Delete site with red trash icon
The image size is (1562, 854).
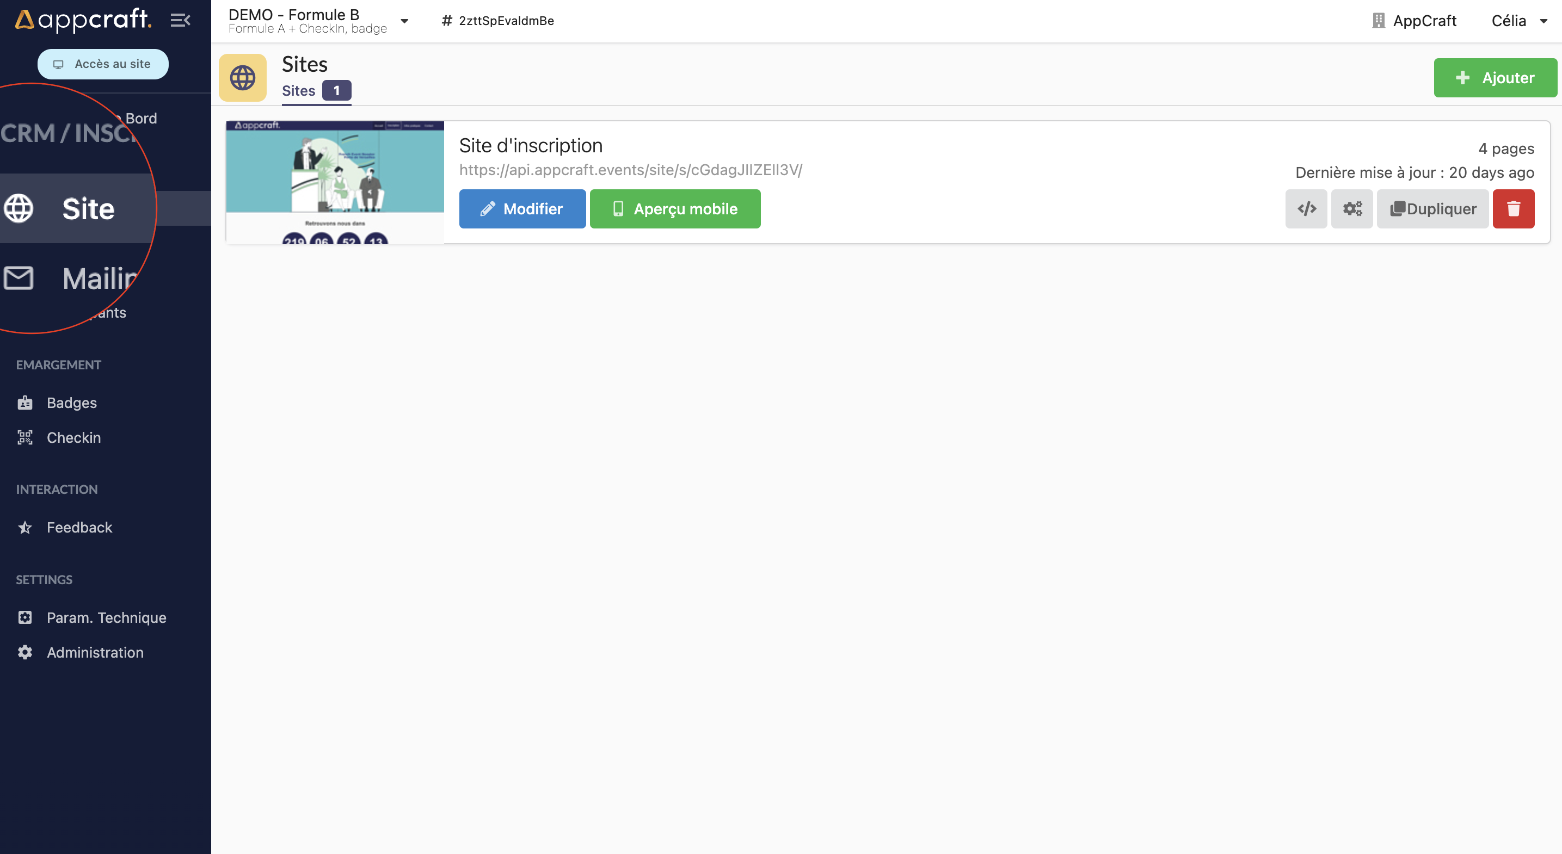1513,209
